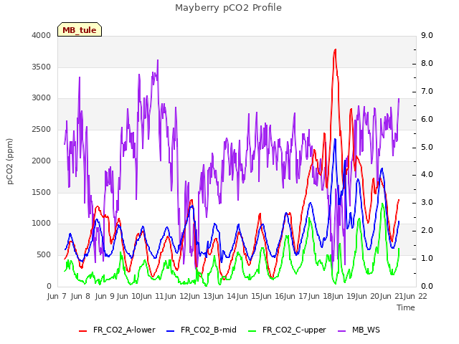Viewport: 459px width, 344px height.
Task: Click the 1000 left axis tick label
Action: click(x=42, y=224)
